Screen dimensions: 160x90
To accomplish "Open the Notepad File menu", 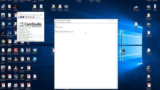I will [x=56, y=22].
